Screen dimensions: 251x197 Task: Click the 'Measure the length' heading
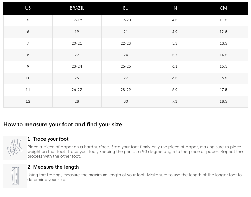[53, 167]
